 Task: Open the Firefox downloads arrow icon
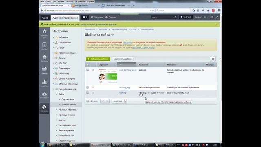pyautogui.click(x=203, y=11)
